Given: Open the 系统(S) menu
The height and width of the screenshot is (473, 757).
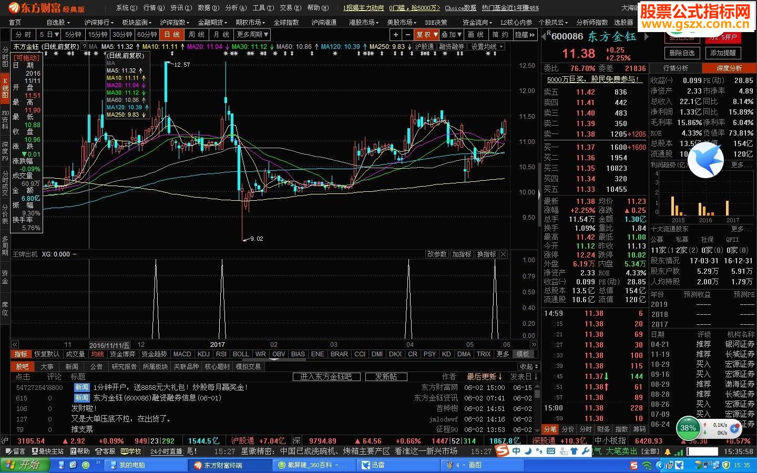Looking at the screenshot, I should click(126, 8).
